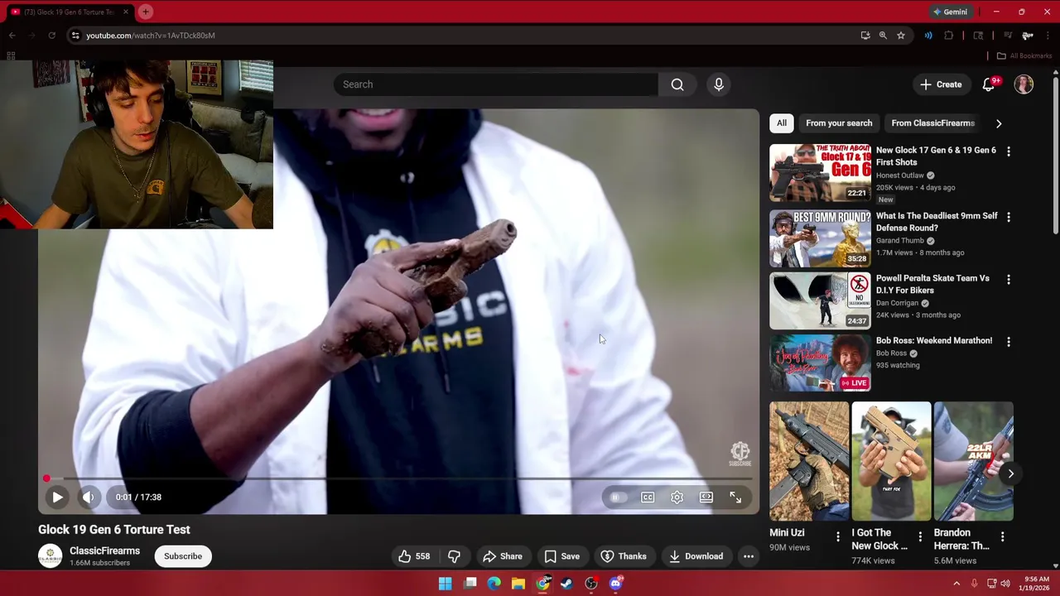Open options for Brandon Herrera short
Screen dimensions: 1060x596
pyautogui.click(x=1002, y=536)
